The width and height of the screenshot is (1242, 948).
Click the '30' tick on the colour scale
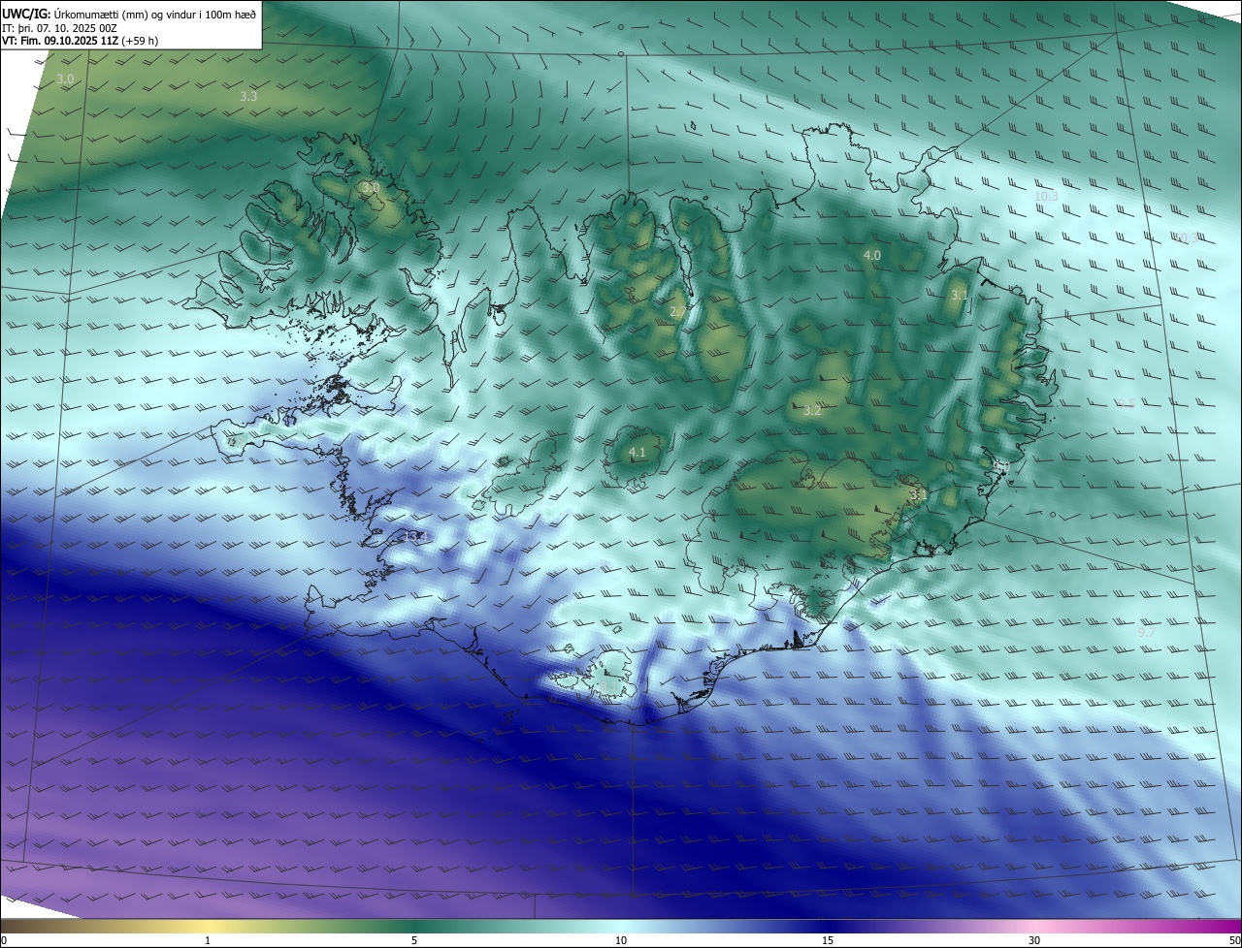pyautogui.click(x=1034, y=941)
